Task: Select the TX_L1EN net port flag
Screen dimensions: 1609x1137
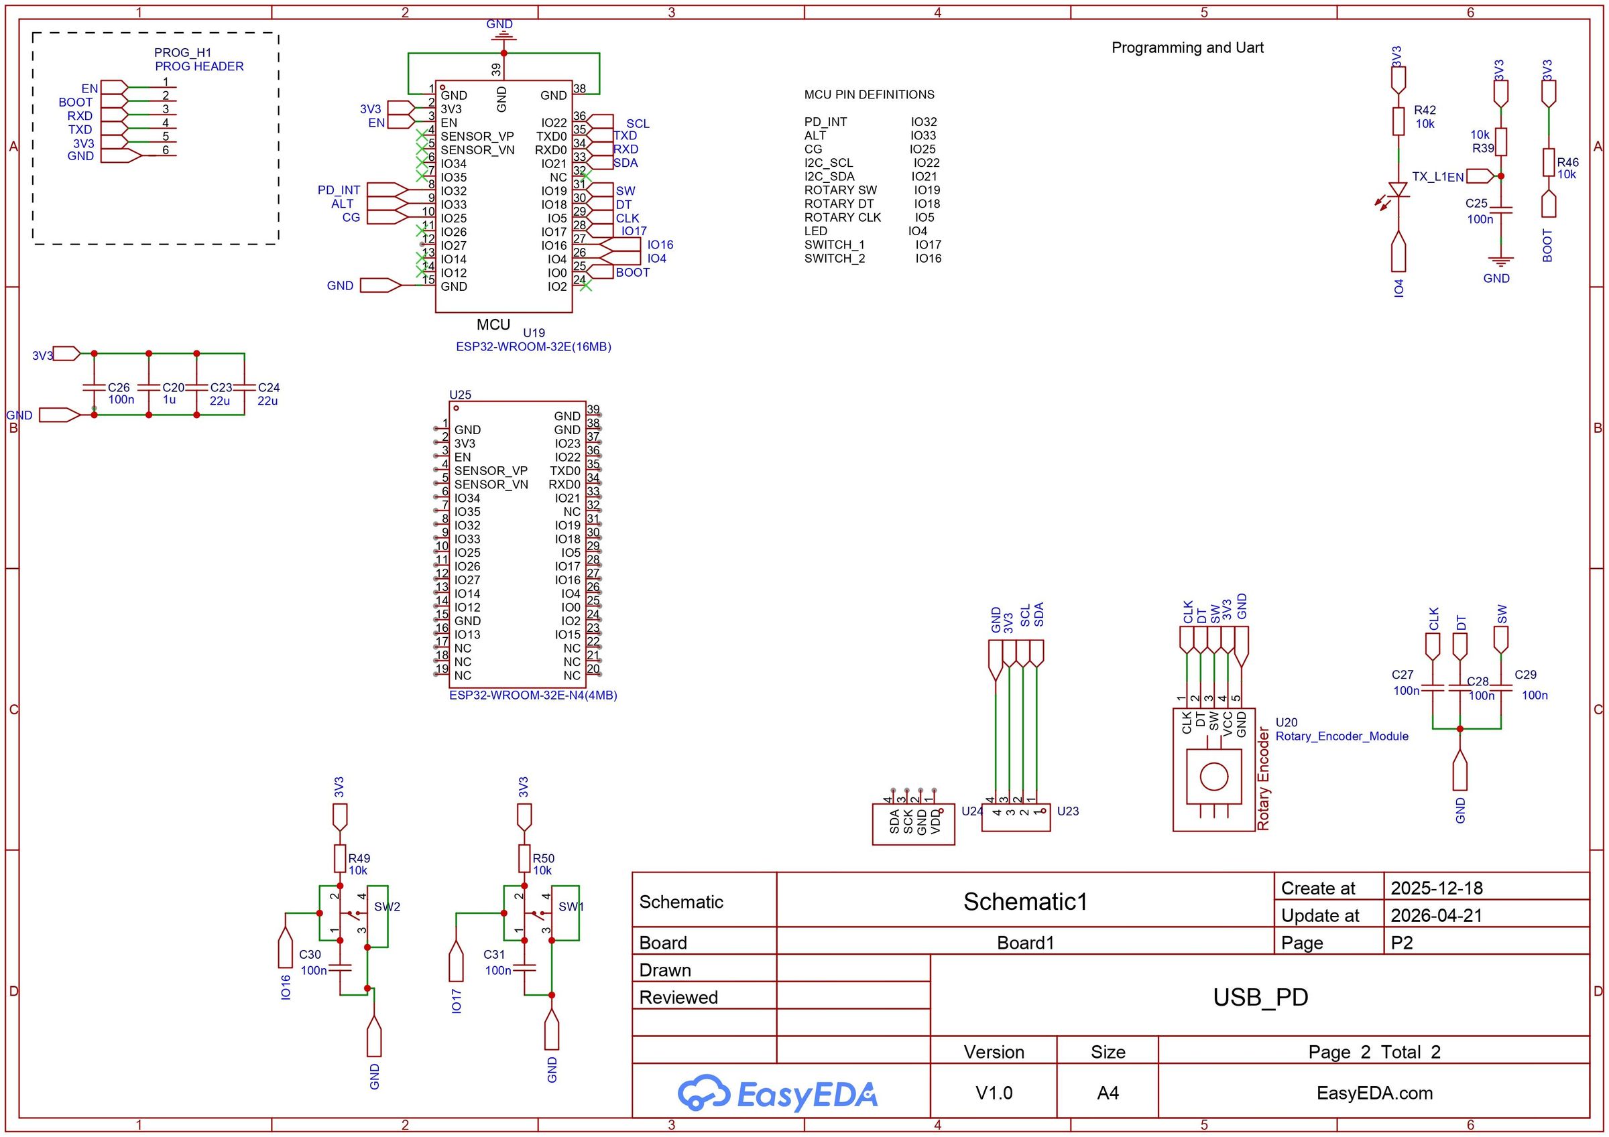Action: point(1481,176)
